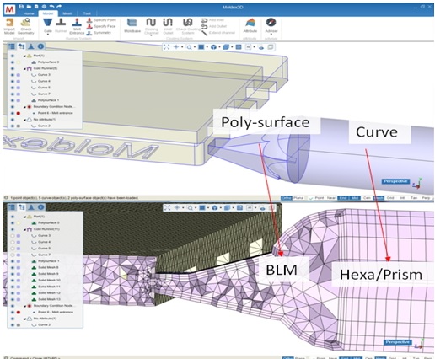435x359 pixels.
Task: Choose the Specify Point option
Action: tap(101, 20)
